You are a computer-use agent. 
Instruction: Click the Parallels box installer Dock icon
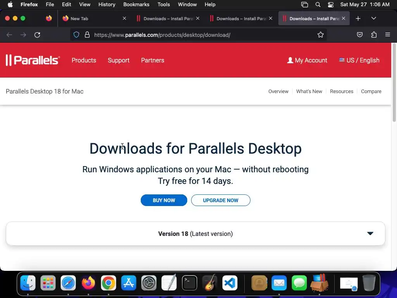point(319,283)
